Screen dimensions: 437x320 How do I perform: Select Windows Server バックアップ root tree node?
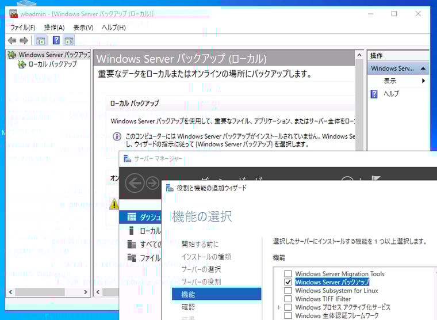(x=55, y=55)
